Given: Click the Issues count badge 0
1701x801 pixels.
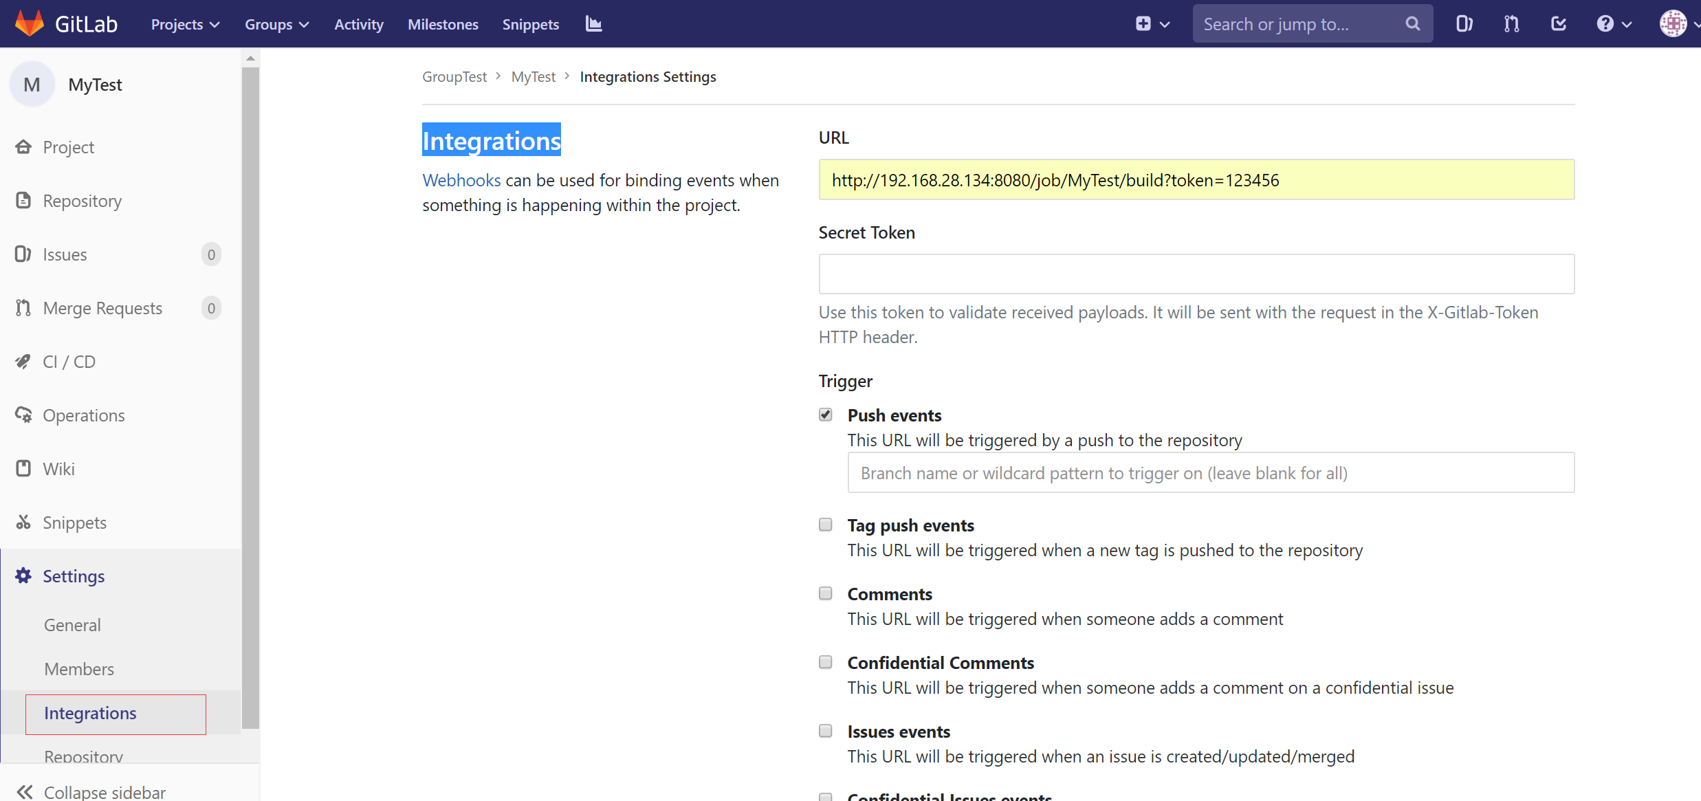Looking at the screenshot, I should pos(211,254).
